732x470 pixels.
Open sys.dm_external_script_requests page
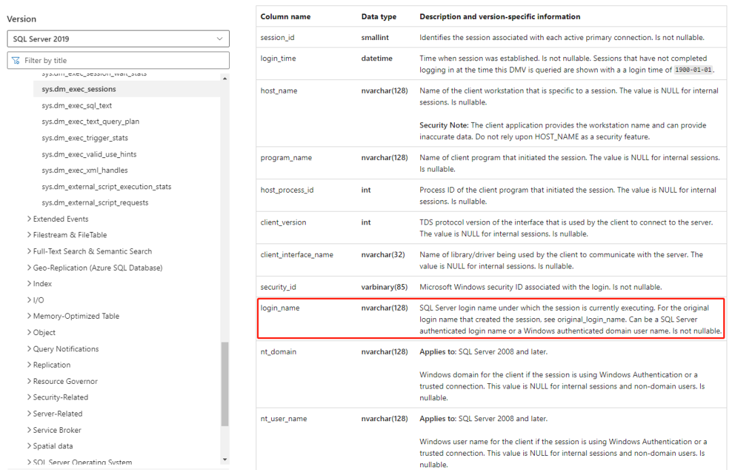(95, 202)
